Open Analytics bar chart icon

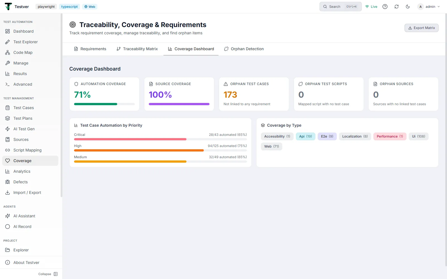tap(8, 171)
